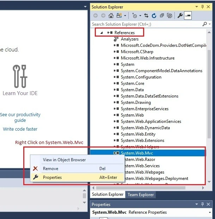Select the Analyzers node
215x219 pixels.
[130, 39]
